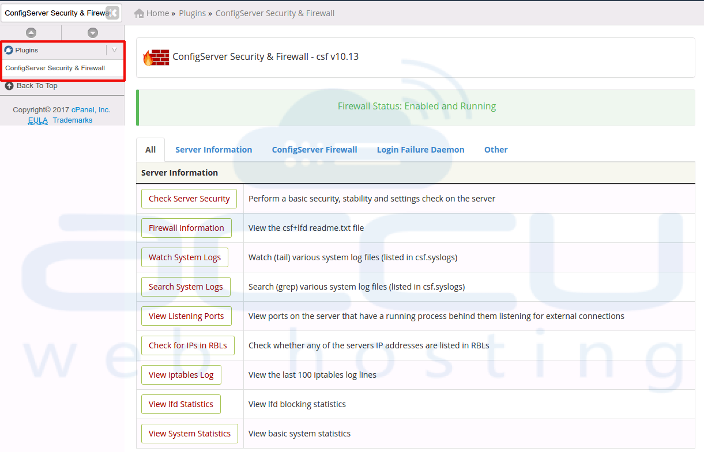This screenshot has height=452, width=704.
Task: Click Check for IPs in RBLs button
Action: [188, 345]
